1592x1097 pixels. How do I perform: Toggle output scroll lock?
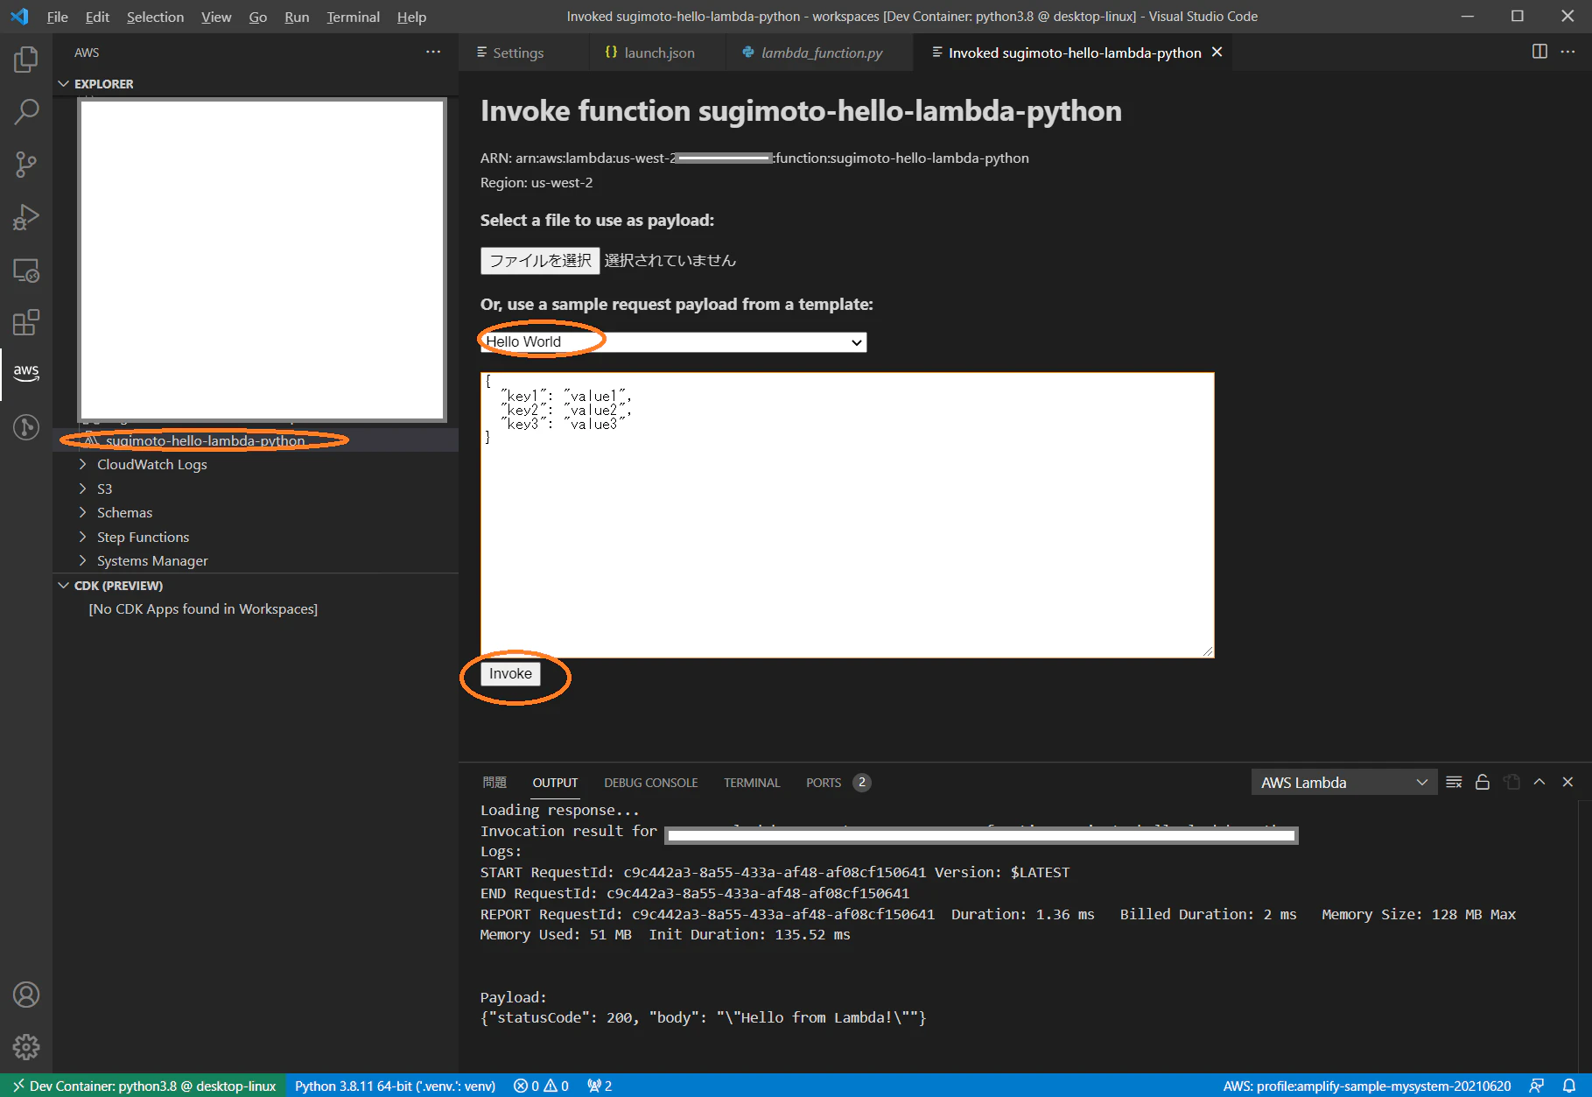(1483, 783)
